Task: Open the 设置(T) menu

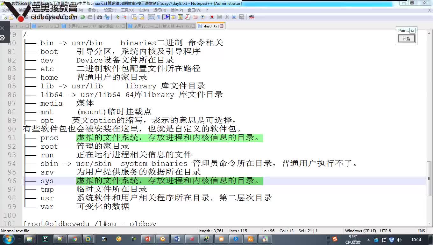Action: click(110, 10)
